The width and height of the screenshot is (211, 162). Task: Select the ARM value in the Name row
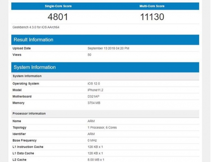point(91,121)
